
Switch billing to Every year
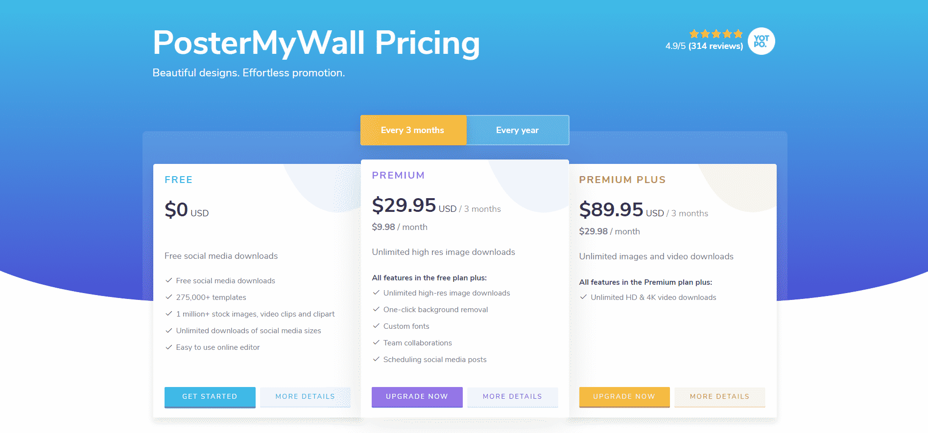(x=518, y=130)
